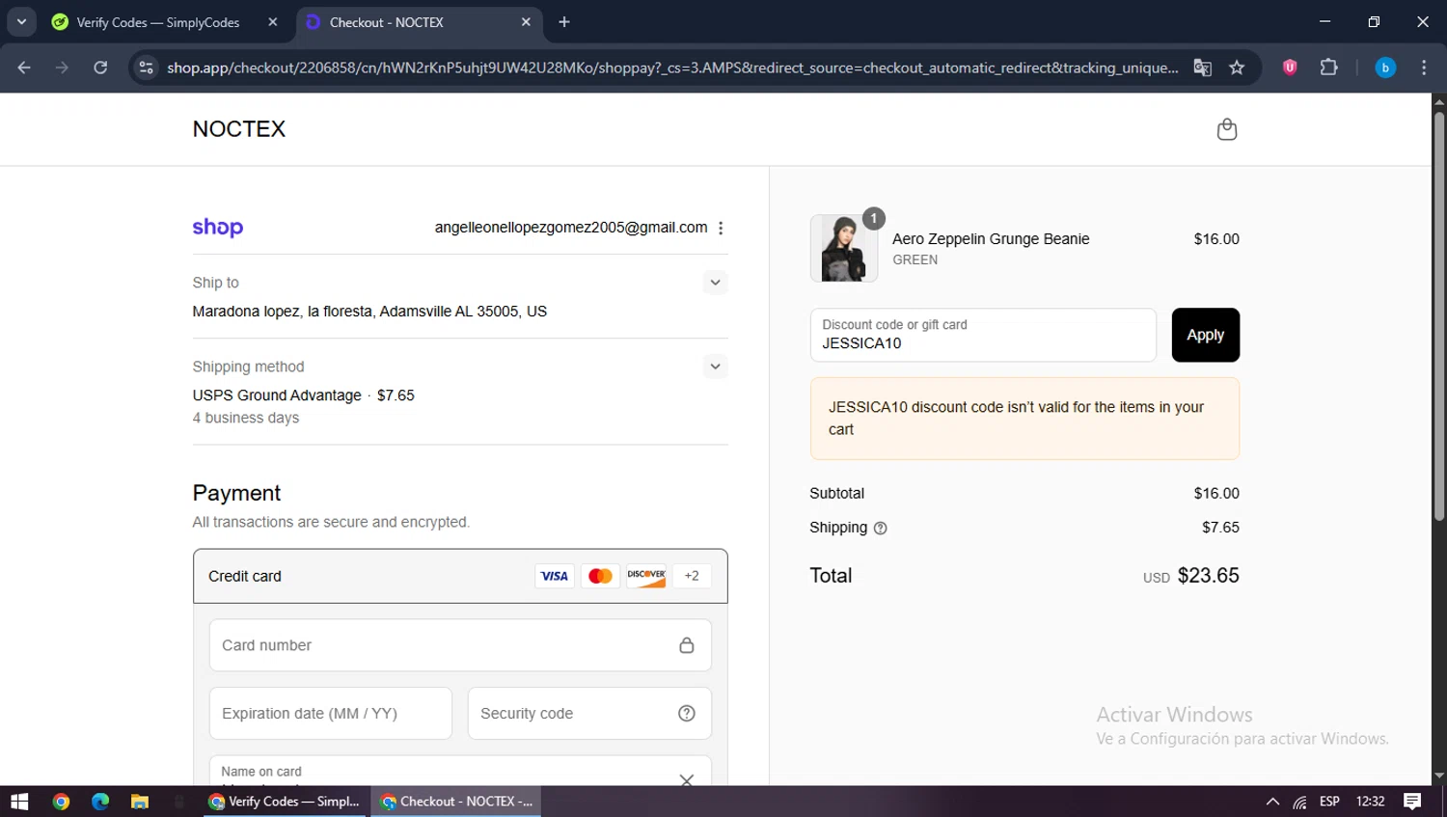Click the browser address bar URL

click(x=672, y=68)
